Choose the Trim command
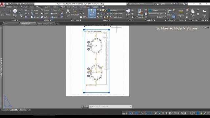The width and height of the screenshot is (210, 118). coord(54,10)
